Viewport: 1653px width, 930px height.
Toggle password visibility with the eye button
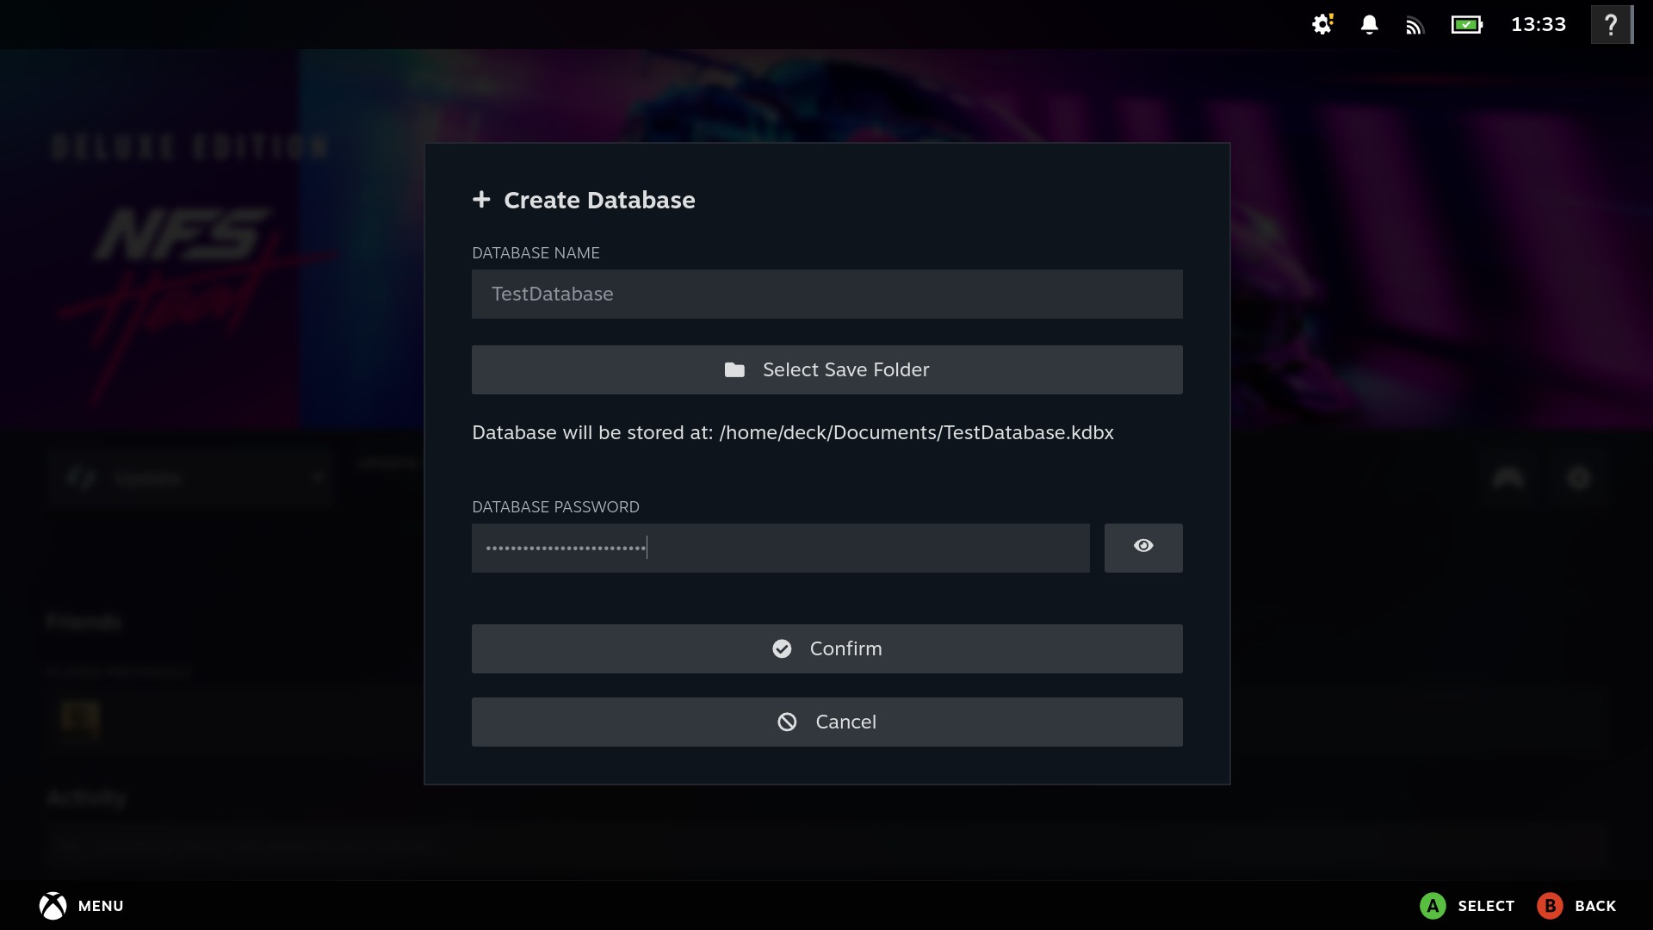click(x=1142, y=548)
